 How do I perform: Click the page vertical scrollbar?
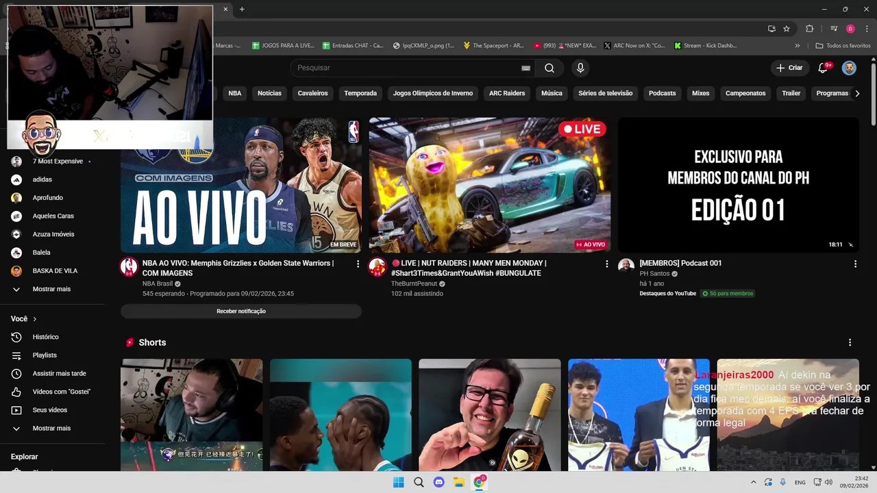[873, 94]
